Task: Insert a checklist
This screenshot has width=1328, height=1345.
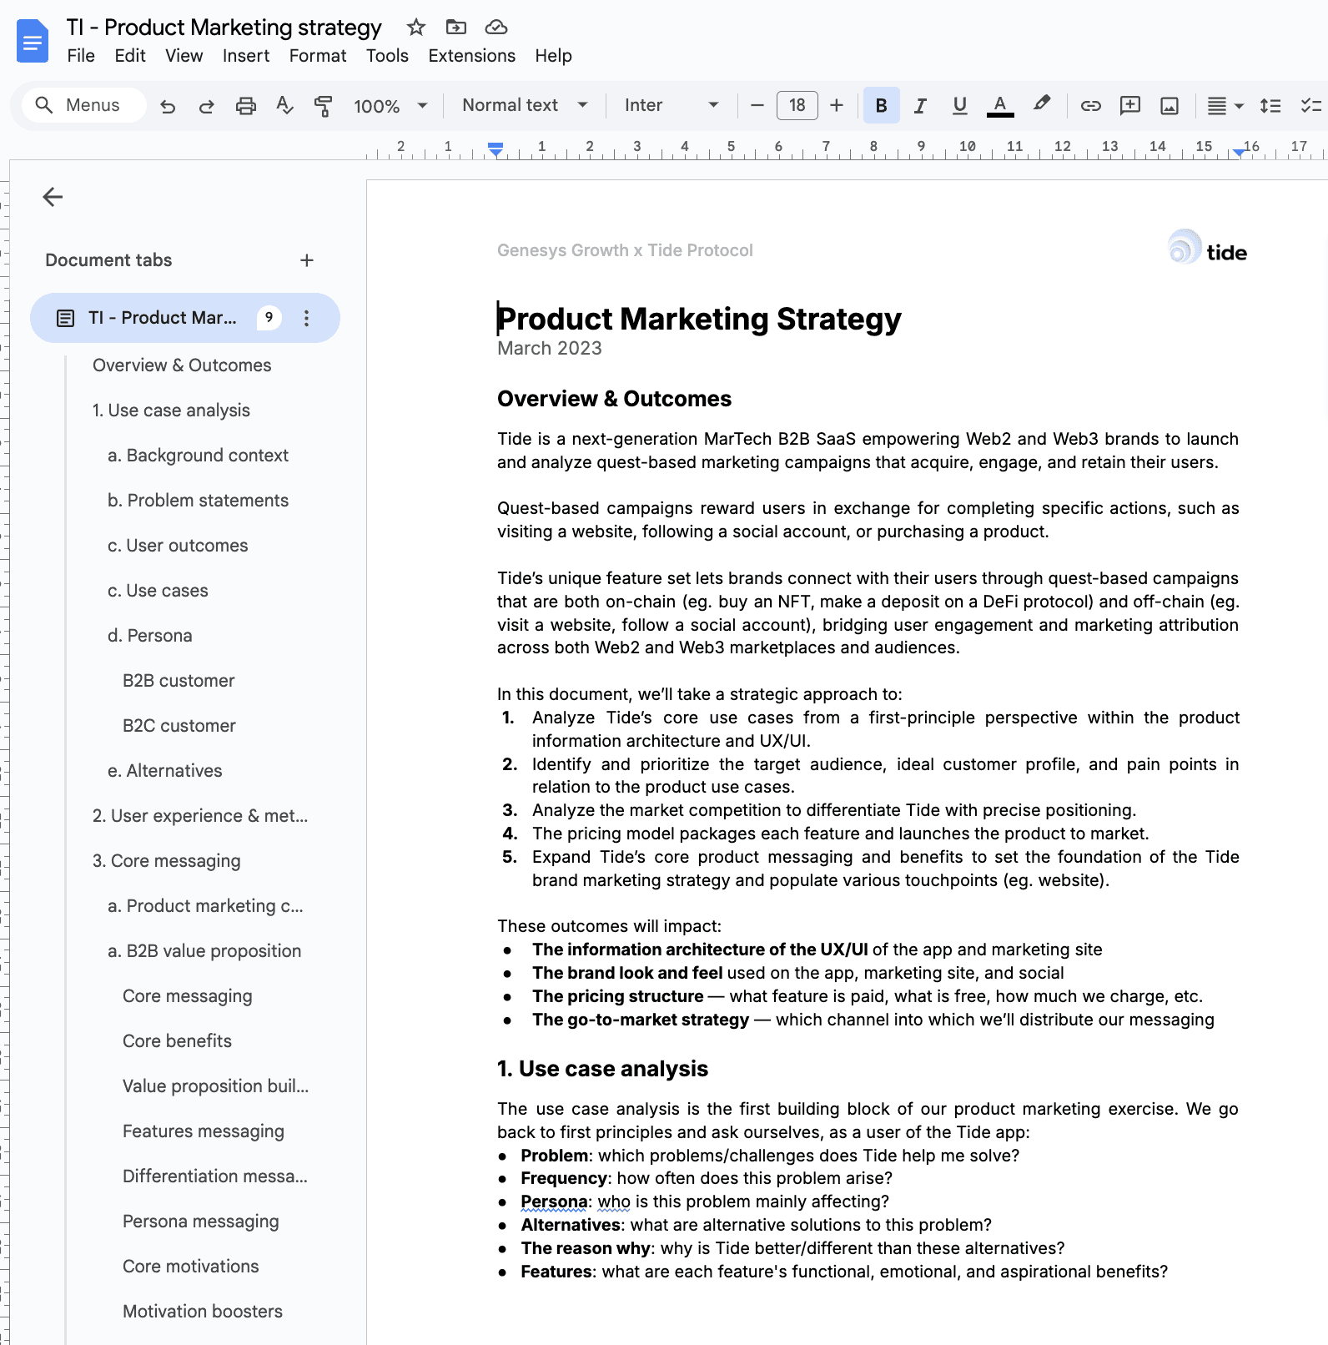Action: [1310, 105]
